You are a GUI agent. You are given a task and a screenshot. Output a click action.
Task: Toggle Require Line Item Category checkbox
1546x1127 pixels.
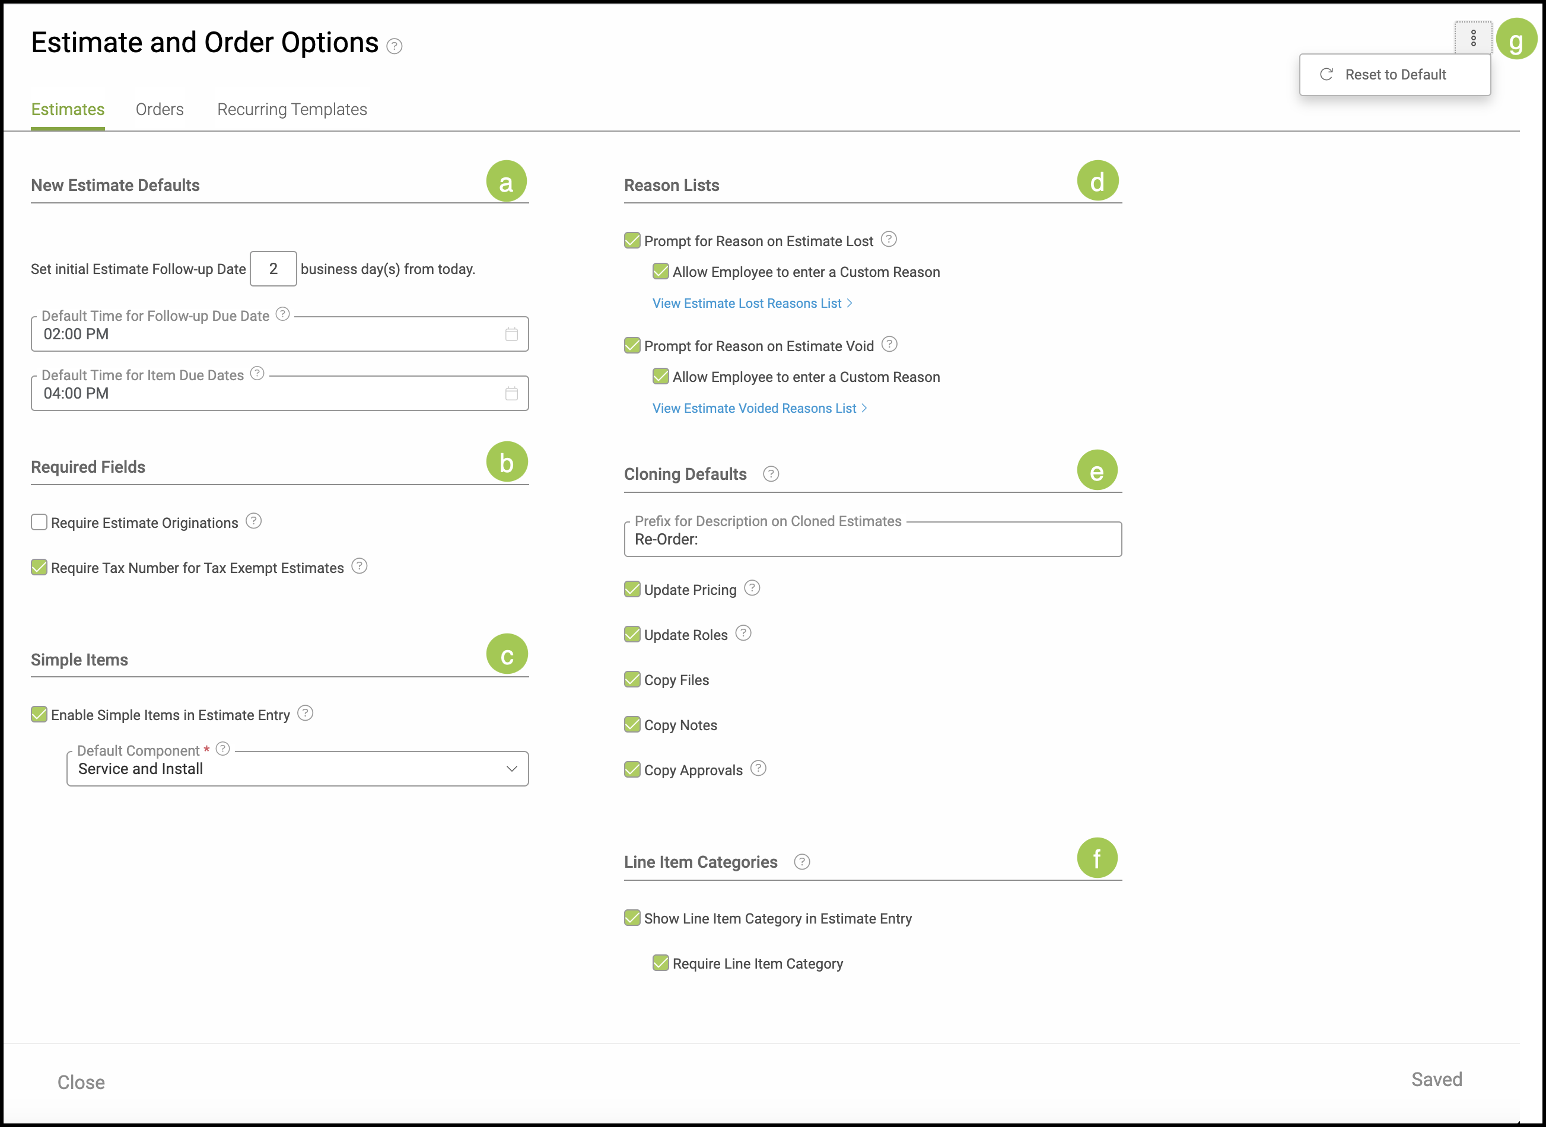pyautogui.click(x=660, y=963)
